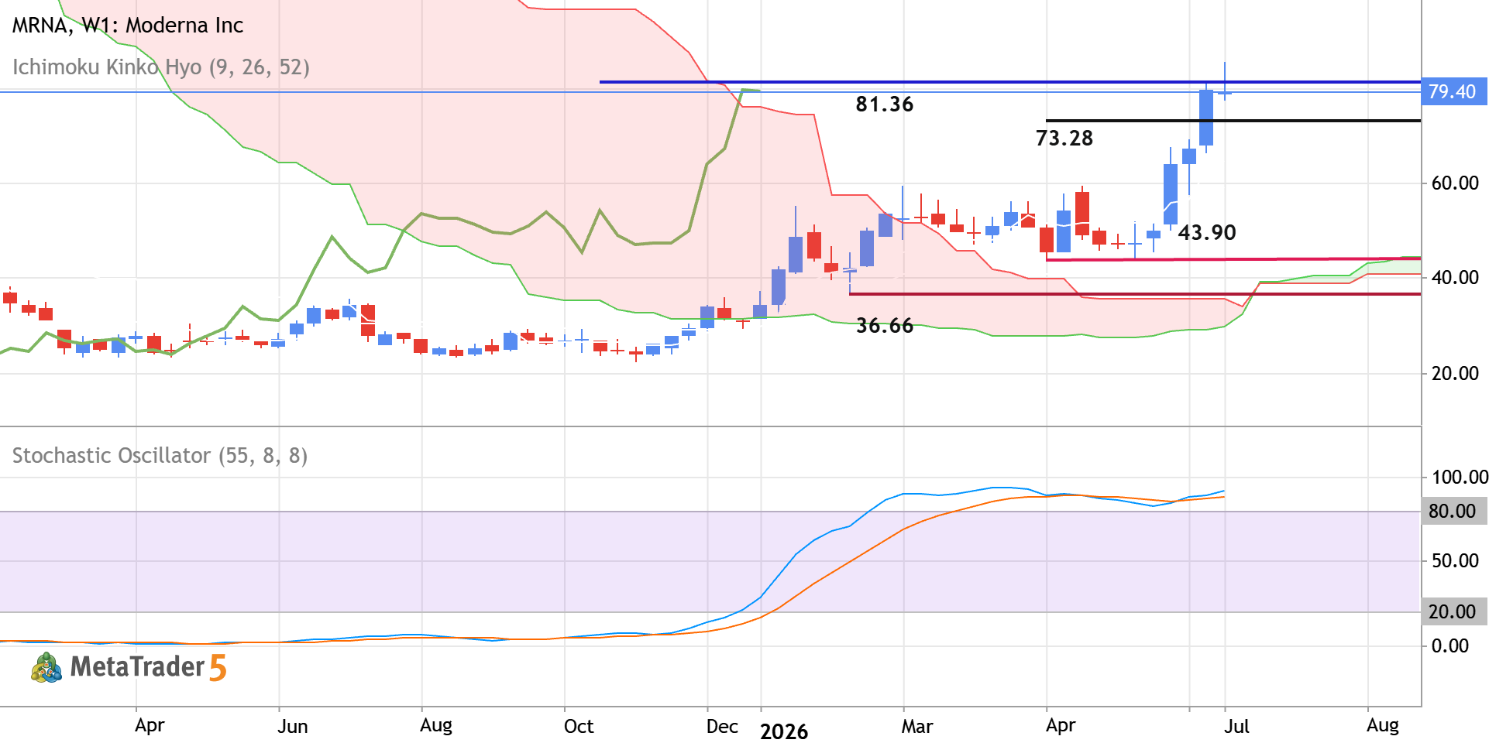
Task: Click the 80.00 overbought level tag
Action: tap(1453, 511)
